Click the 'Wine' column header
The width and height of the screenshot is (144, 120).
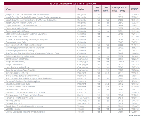[40, 9]
